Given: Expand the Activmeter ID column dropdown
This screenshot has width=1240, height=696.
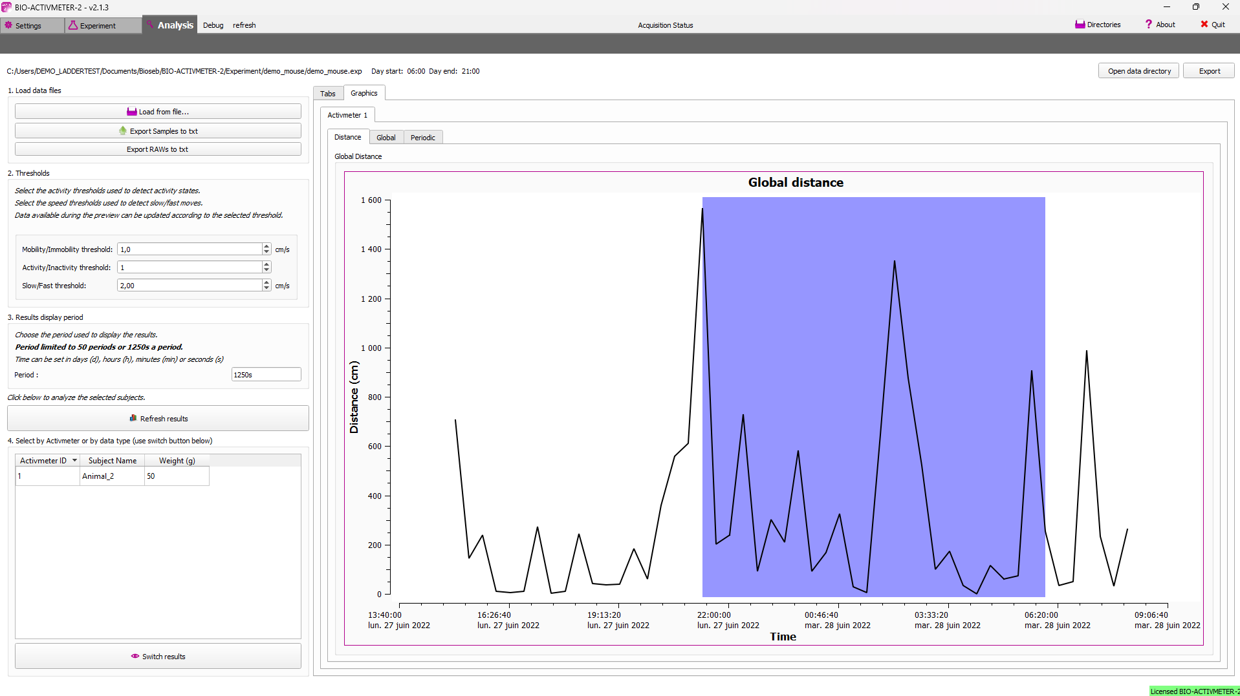Looking at the screenshot, I should (74, 461).
